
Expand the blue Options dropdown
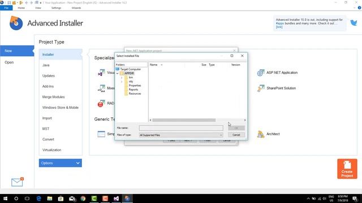pyautogui.click(x=61, y=163)
